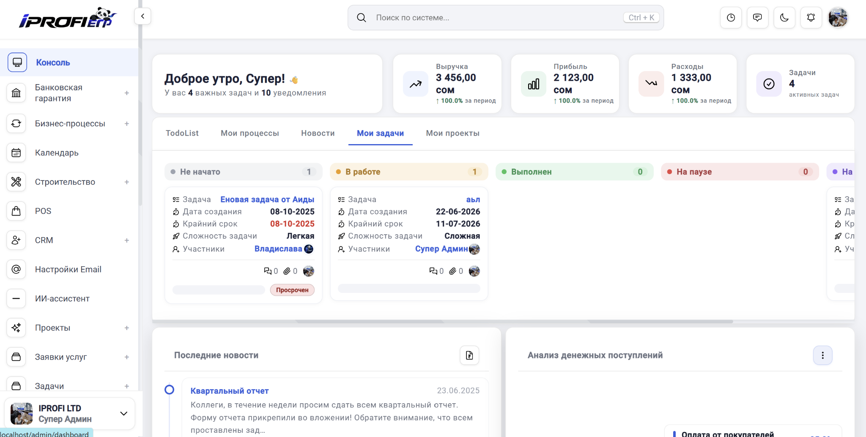The height and width of the screenshot is (437, 866).
Task: Expand the Банковская гарантия submenu
Action: tap(127, 93)
